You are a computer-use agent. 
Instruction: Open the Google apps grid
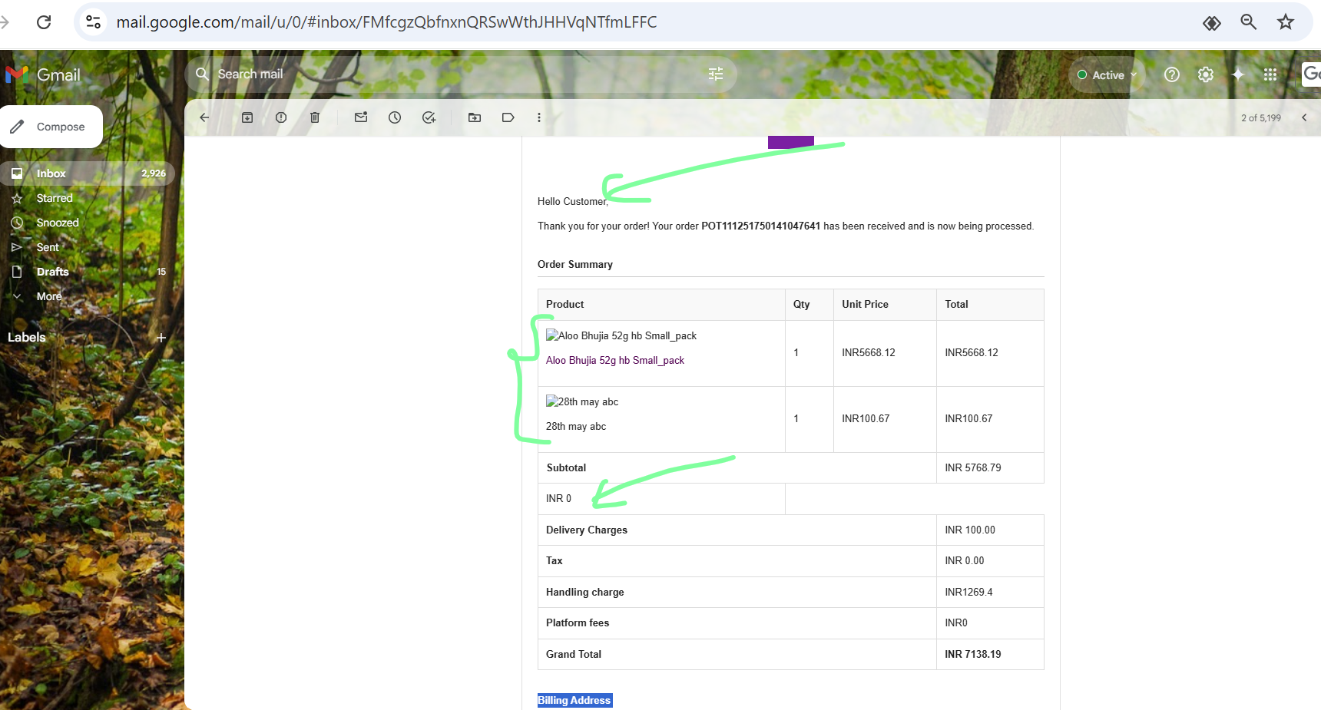pyautogui.click(x=1270, y=74)
